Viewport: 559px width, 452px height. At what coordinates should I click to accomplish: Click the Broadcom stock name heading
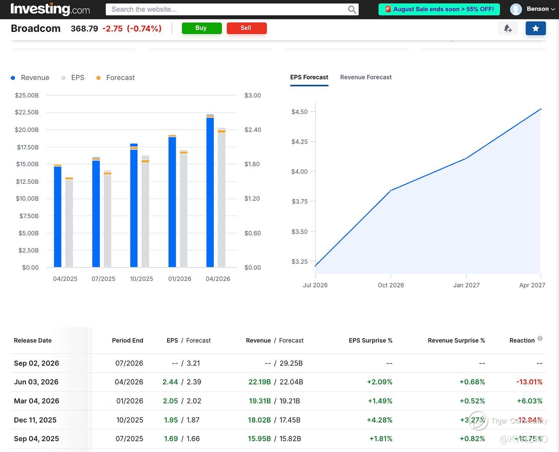click(x=36, y=28)
